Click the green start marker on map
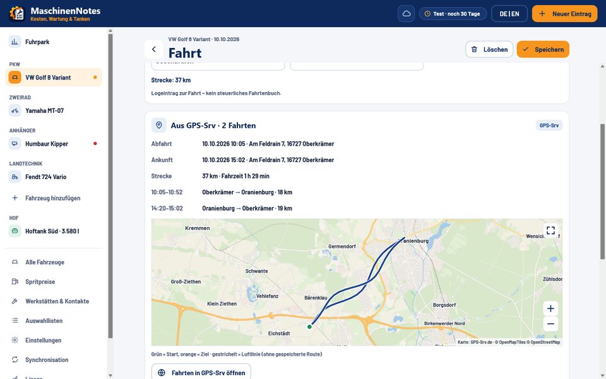This screenshot has width=606, height=379. pyautogui.click(x=309, y=327)
